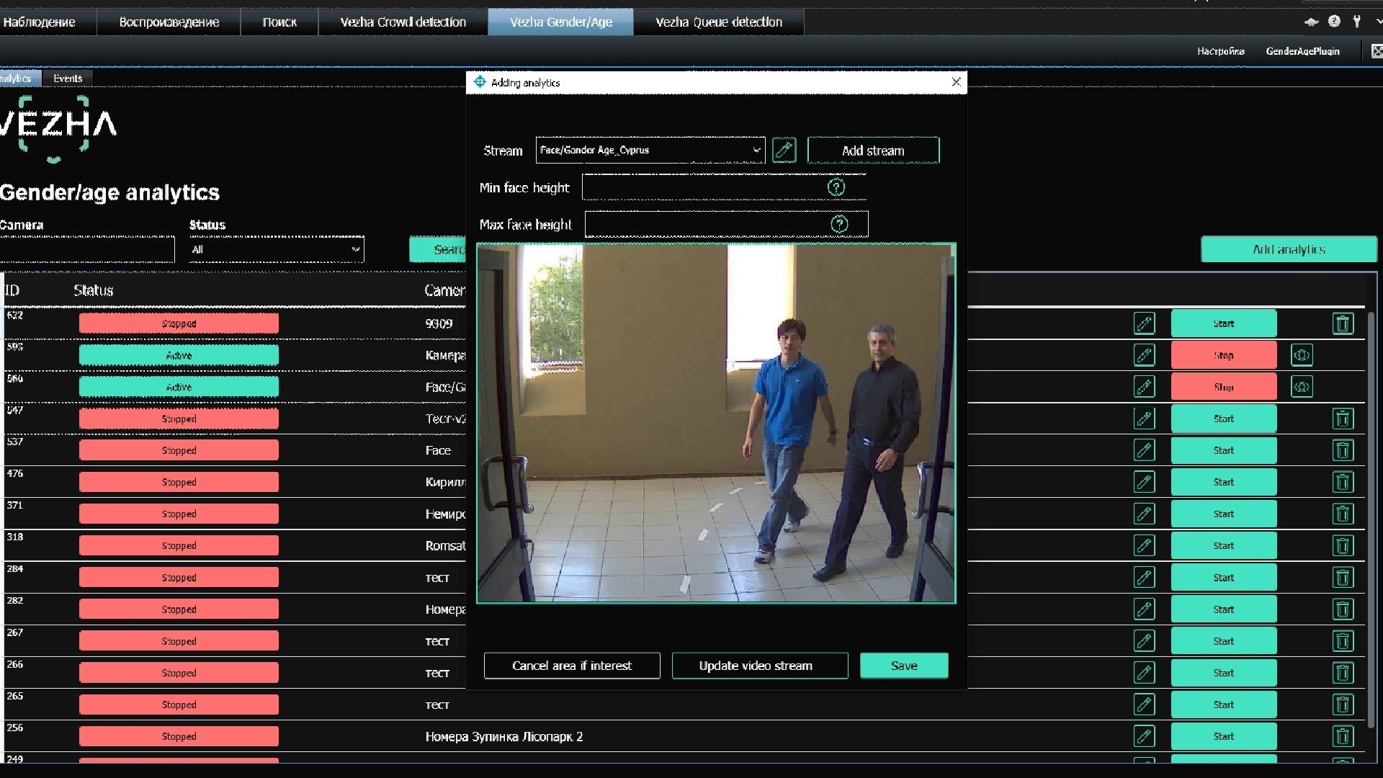Start analytics for row 256
This screenshot has width=1383, height=778.
tap(1224, 736)
